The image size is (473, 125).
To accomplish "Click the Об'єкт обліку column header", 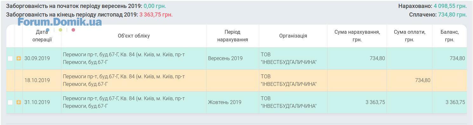I will point(134,36).
